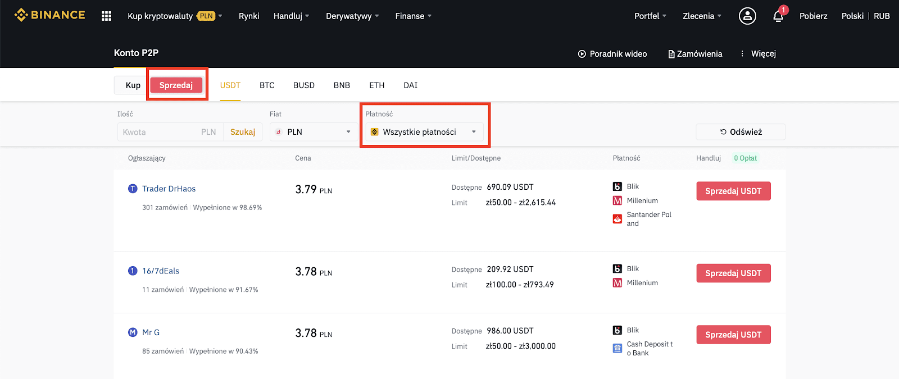Click Mr G avatar icon

coord(133,332)
